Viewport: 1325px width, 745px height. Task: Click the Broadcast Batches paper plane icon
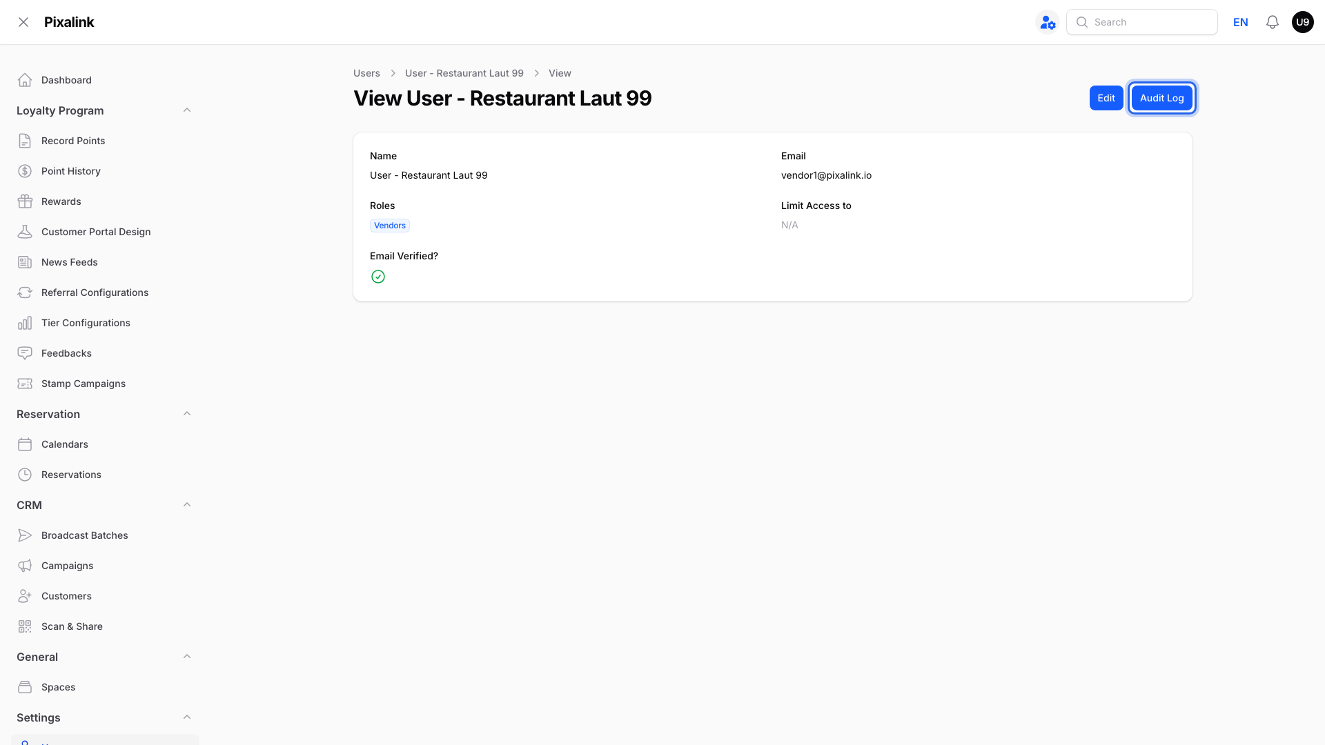point(25,535)
